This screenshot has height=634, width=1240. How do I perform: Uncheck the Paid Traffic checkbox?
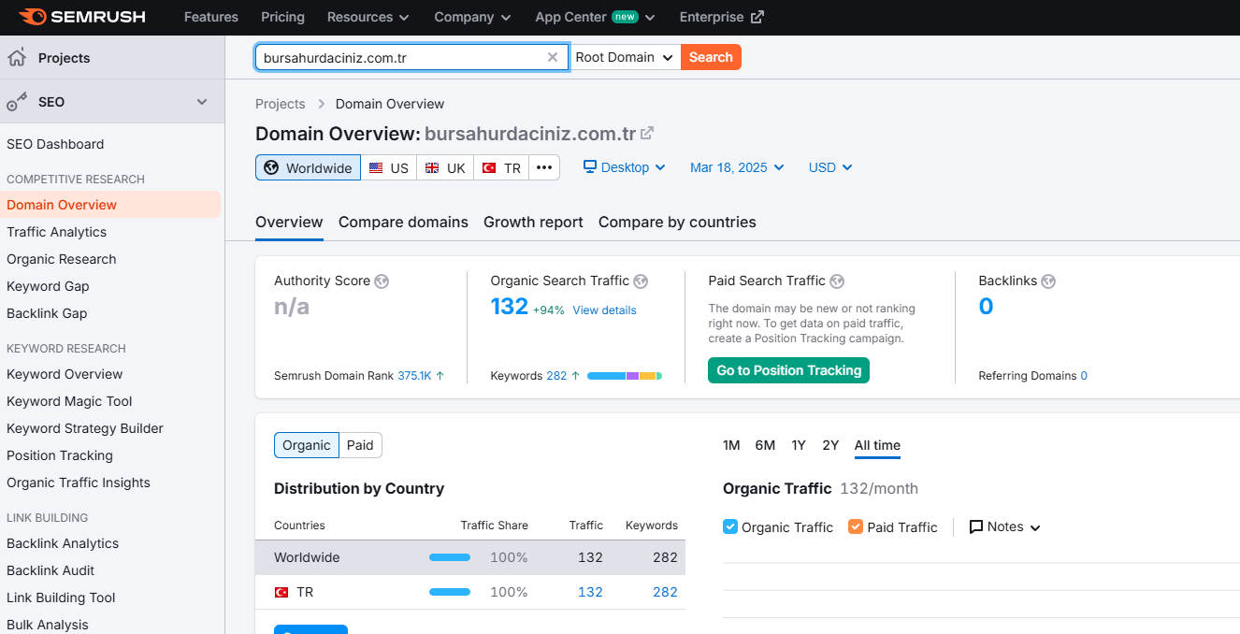[856, 526]
